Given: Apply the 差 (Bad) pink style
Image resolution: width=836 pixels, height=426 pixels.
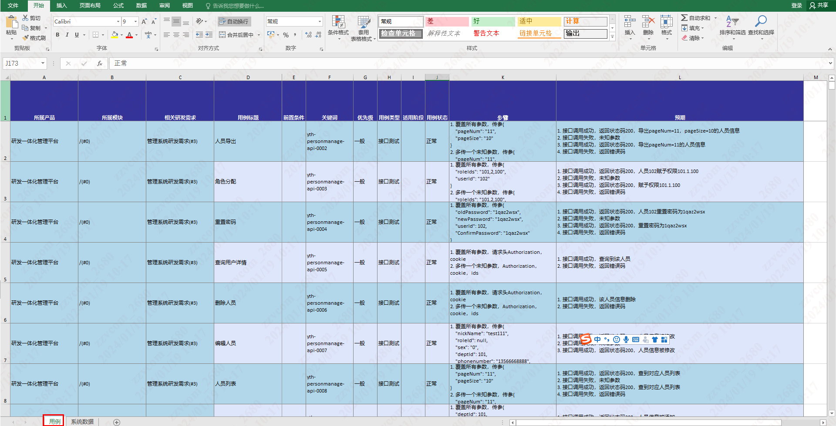Looking at the screenshot, I should click(447, 21).
